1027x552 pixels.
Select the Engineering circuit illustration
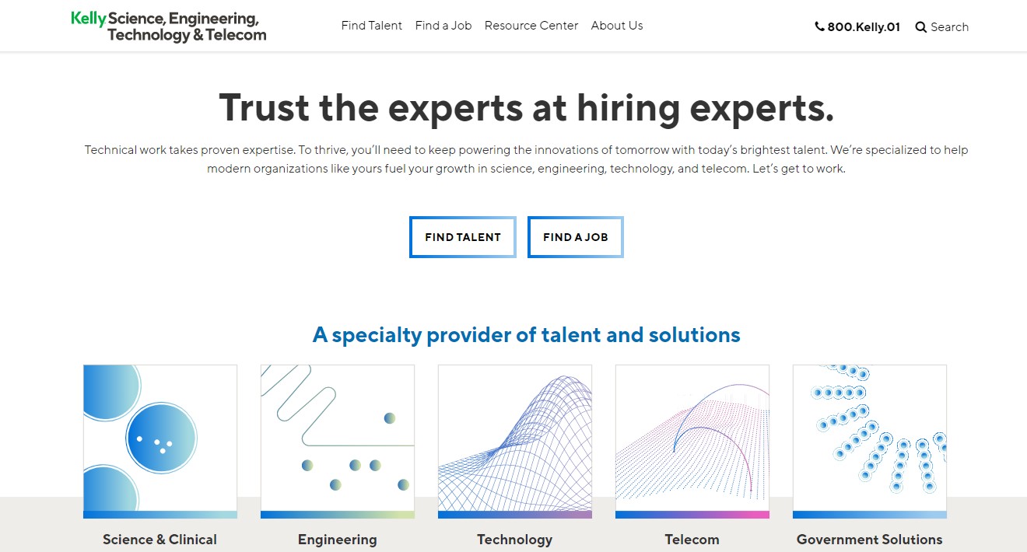click(x=338, y=441)
